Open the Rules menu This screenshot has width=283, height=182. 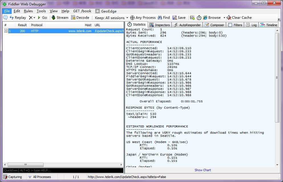28,11
